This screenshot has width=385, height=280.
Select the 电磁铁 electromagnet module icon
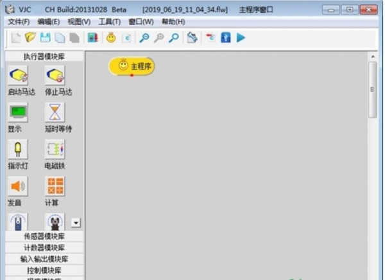pyautogui.click(x=55, y=149)
